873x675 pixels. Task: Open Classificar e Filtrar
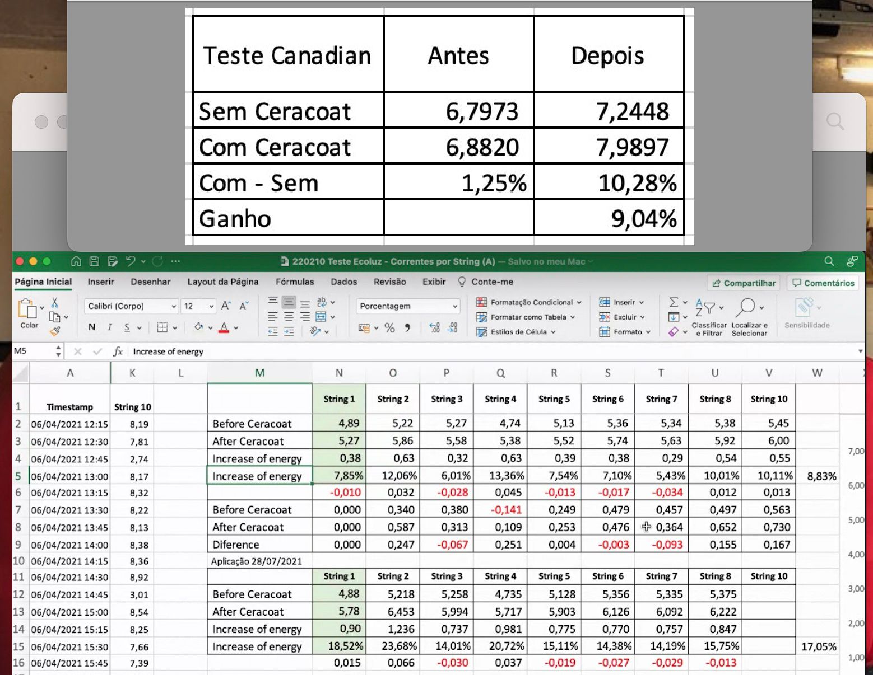click(709, 317)
